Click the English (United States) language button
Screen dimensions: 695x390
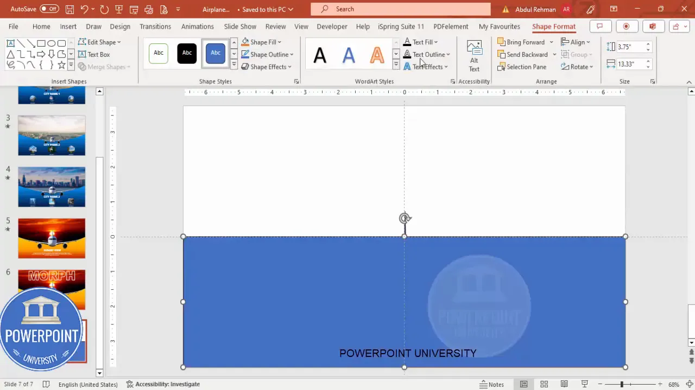click(x=87, y=384)
